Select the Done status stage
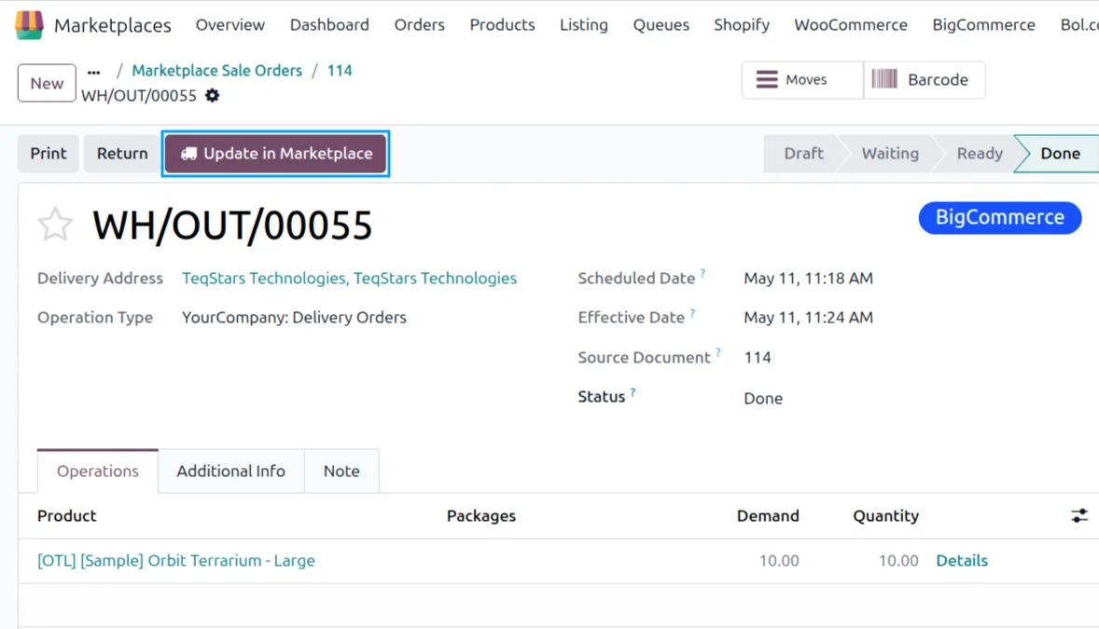 (1060, 154)
